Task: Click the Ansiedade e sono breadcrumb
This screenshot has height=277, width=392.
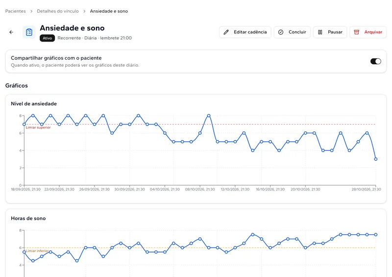Action: [109, 11]
